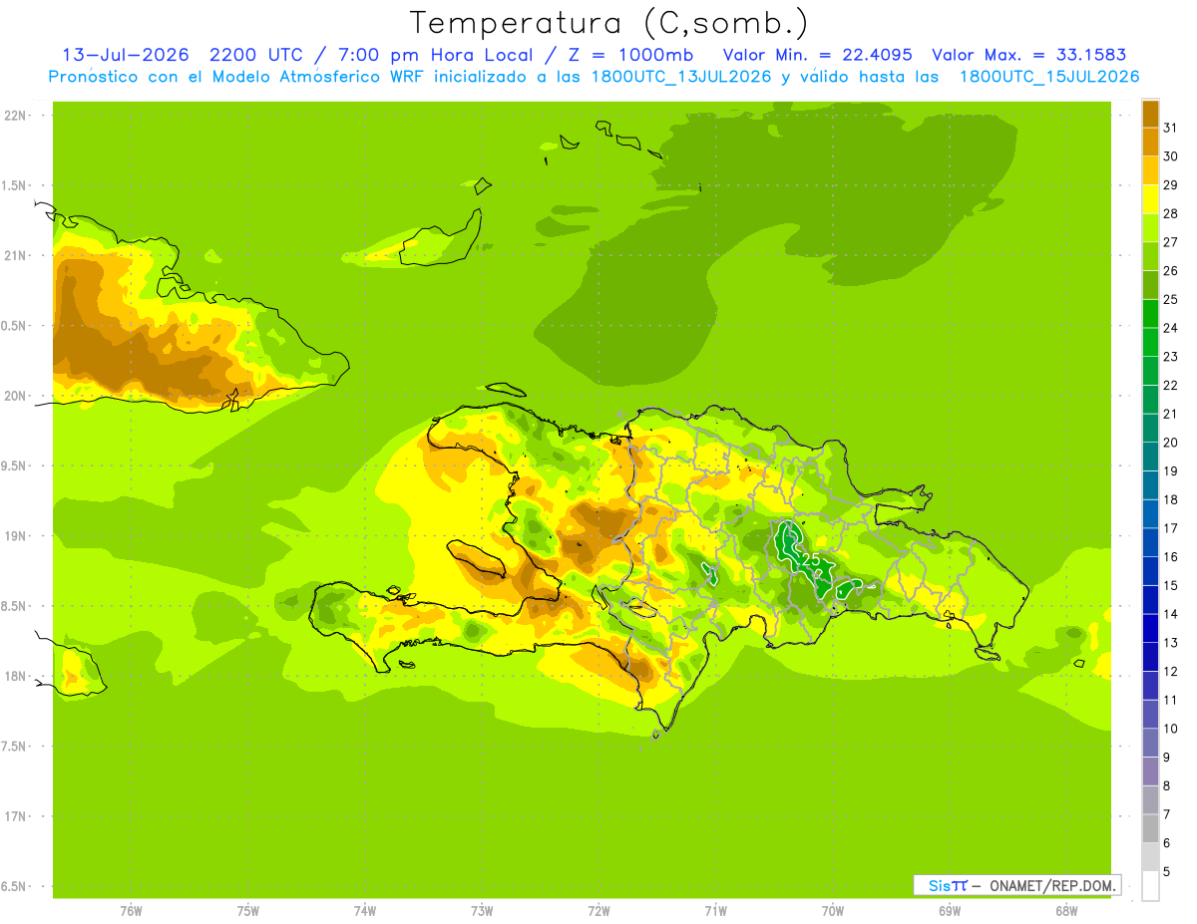Viewport: 1197px width, 924px height.
Task: Click the '8' value on the color scale
Action: click(x=1167, y=786)
